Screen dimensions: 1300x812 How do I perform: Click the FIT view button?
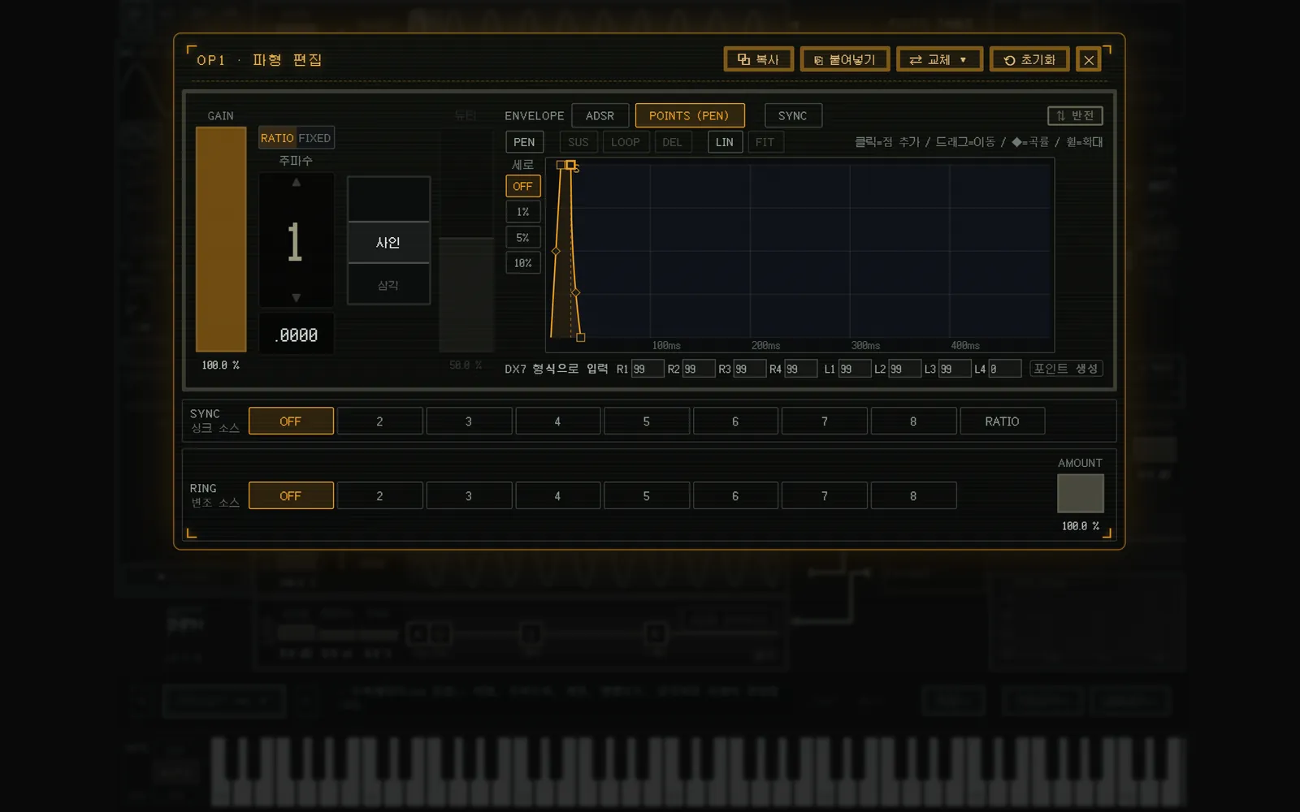pyautogui.click(x=765, y=142)
